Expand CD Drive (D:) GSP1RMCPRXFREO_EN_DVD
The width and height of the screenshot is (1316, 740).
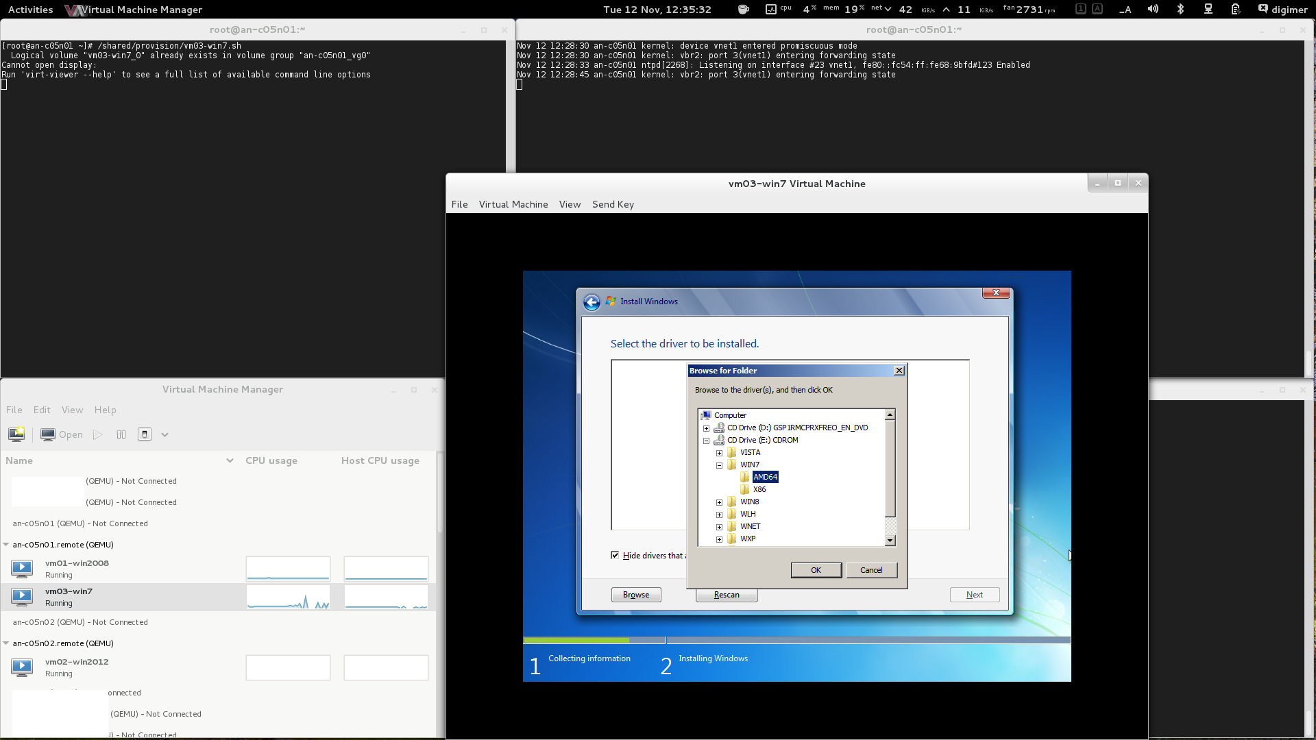tap(706, 428)
